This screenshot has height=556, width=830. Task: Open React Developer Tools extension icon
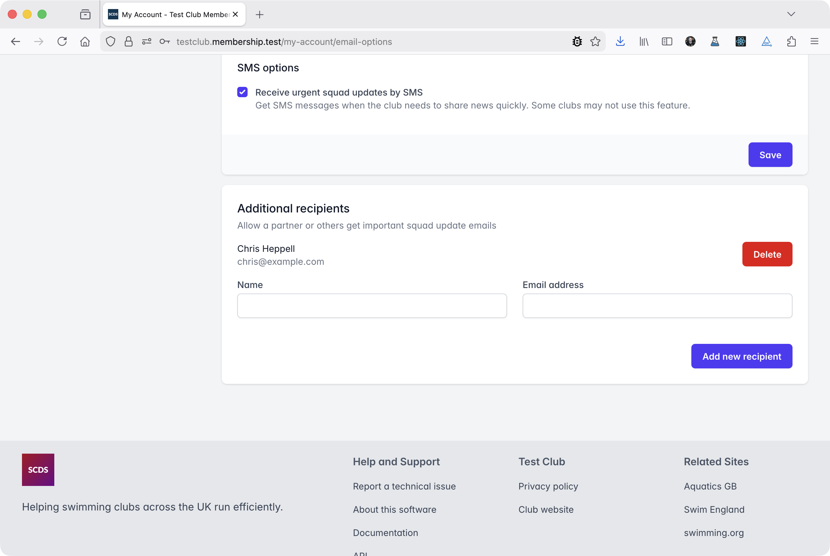[740, 41]
